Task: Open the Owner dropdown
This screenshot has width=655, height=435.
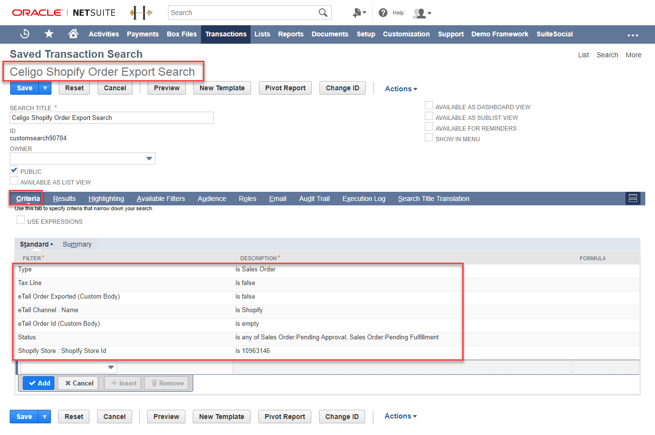Action: tap(150, 159)
